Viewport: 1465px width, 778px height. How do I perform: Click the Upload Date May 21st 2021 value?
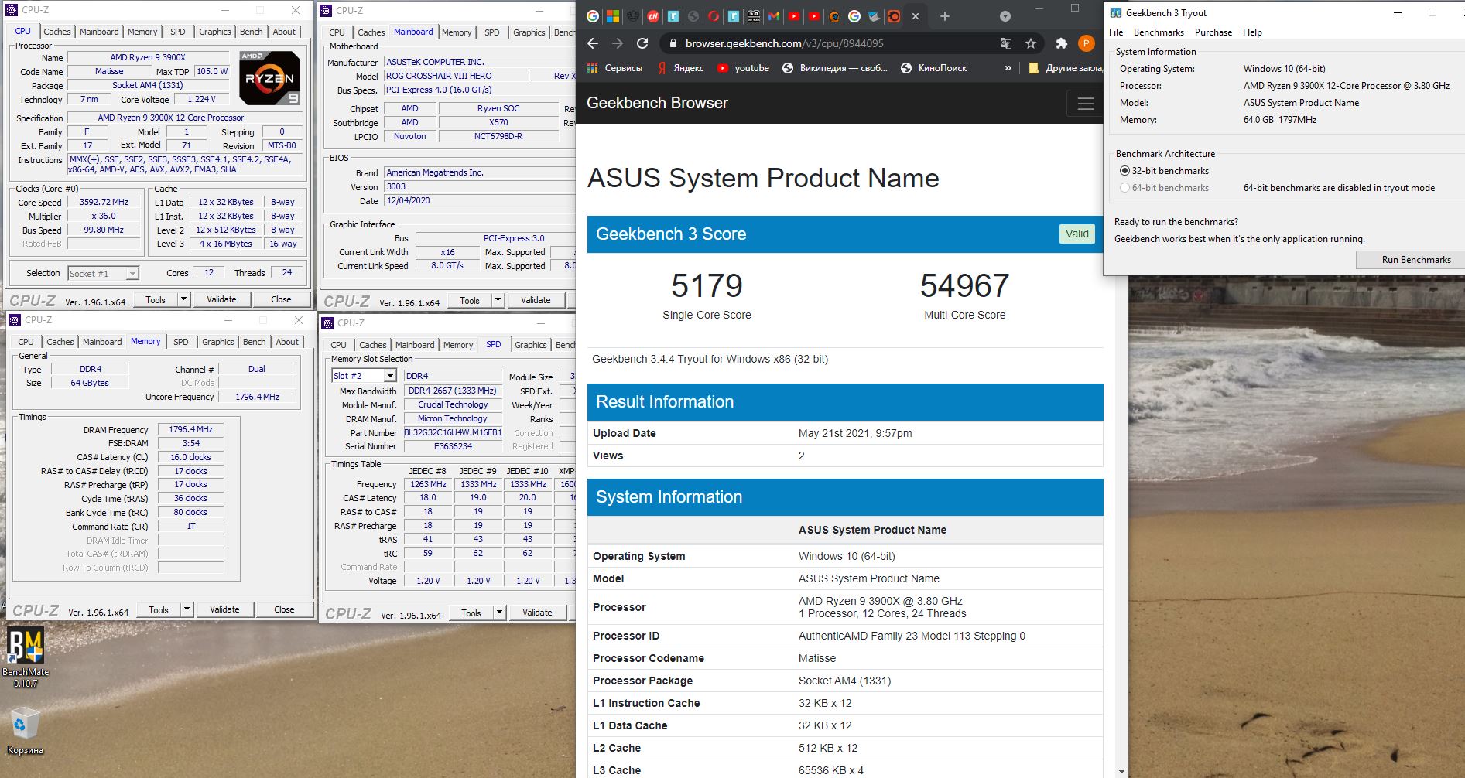(x=855, y=433)
